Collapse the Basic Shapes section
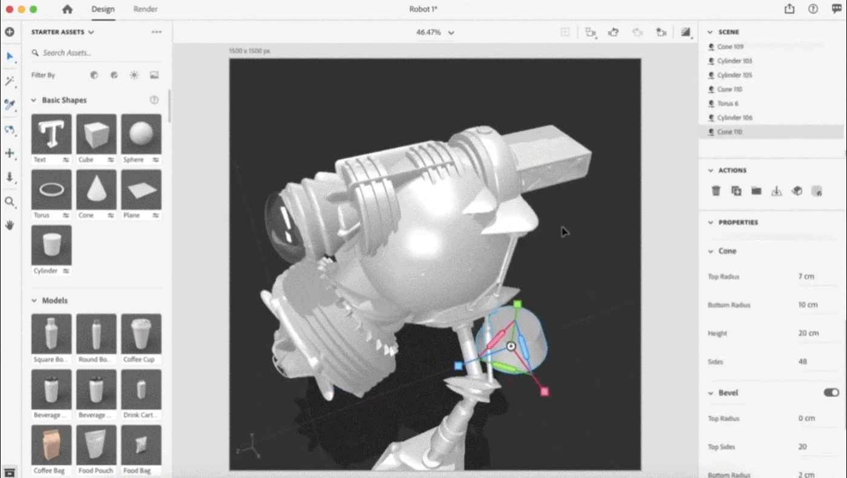This screenshot has width=847, height=478. click(34, 100)
